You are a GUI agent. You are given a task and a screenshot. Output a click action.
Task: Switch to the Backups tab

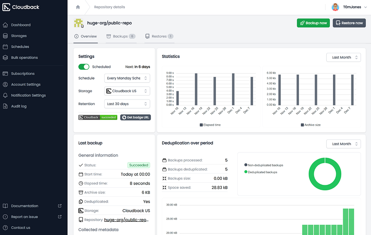pos(121,36)
